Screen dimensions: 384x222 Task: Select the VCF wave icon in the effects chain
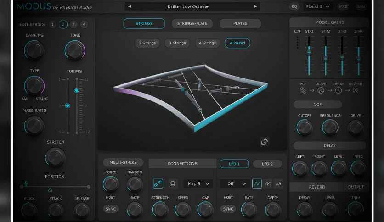(x=303, y=90)
